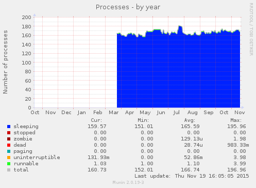Click the 'Mar' x-axis month label
The width and height of the screenshot is (256, 188).
point(114,113)
